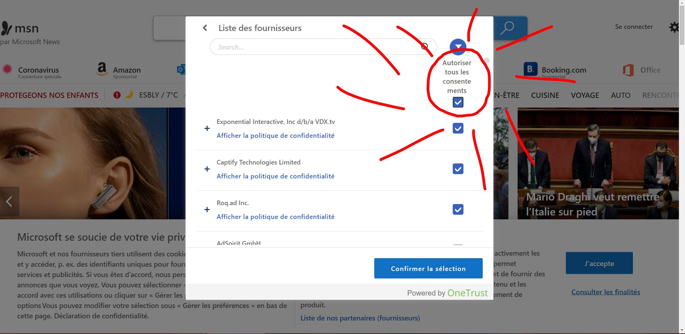Viewport: 685px width, 334px height.
Task: Uncheck consent for Exponential Interactive VDX.tv
Action: click(x=458, y=128)
